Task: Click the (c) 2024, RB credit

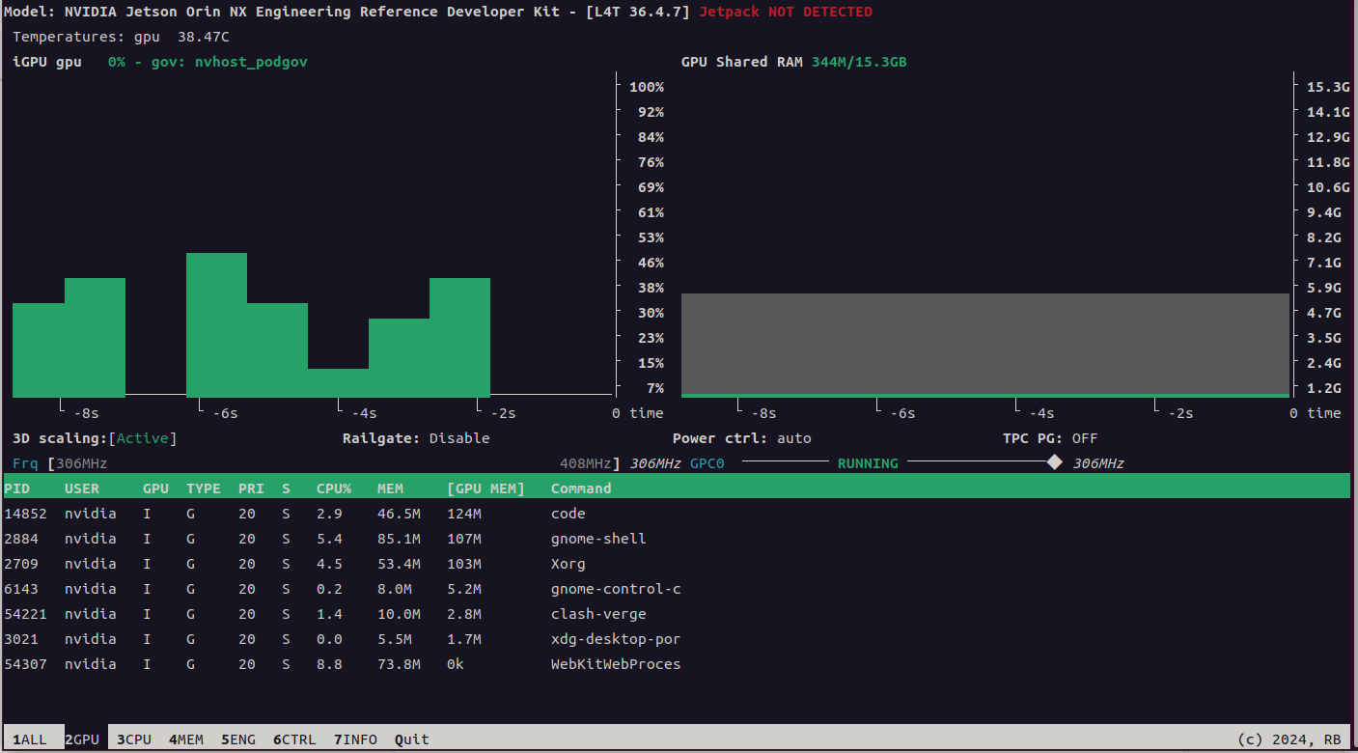Action: coord(1289,739)
